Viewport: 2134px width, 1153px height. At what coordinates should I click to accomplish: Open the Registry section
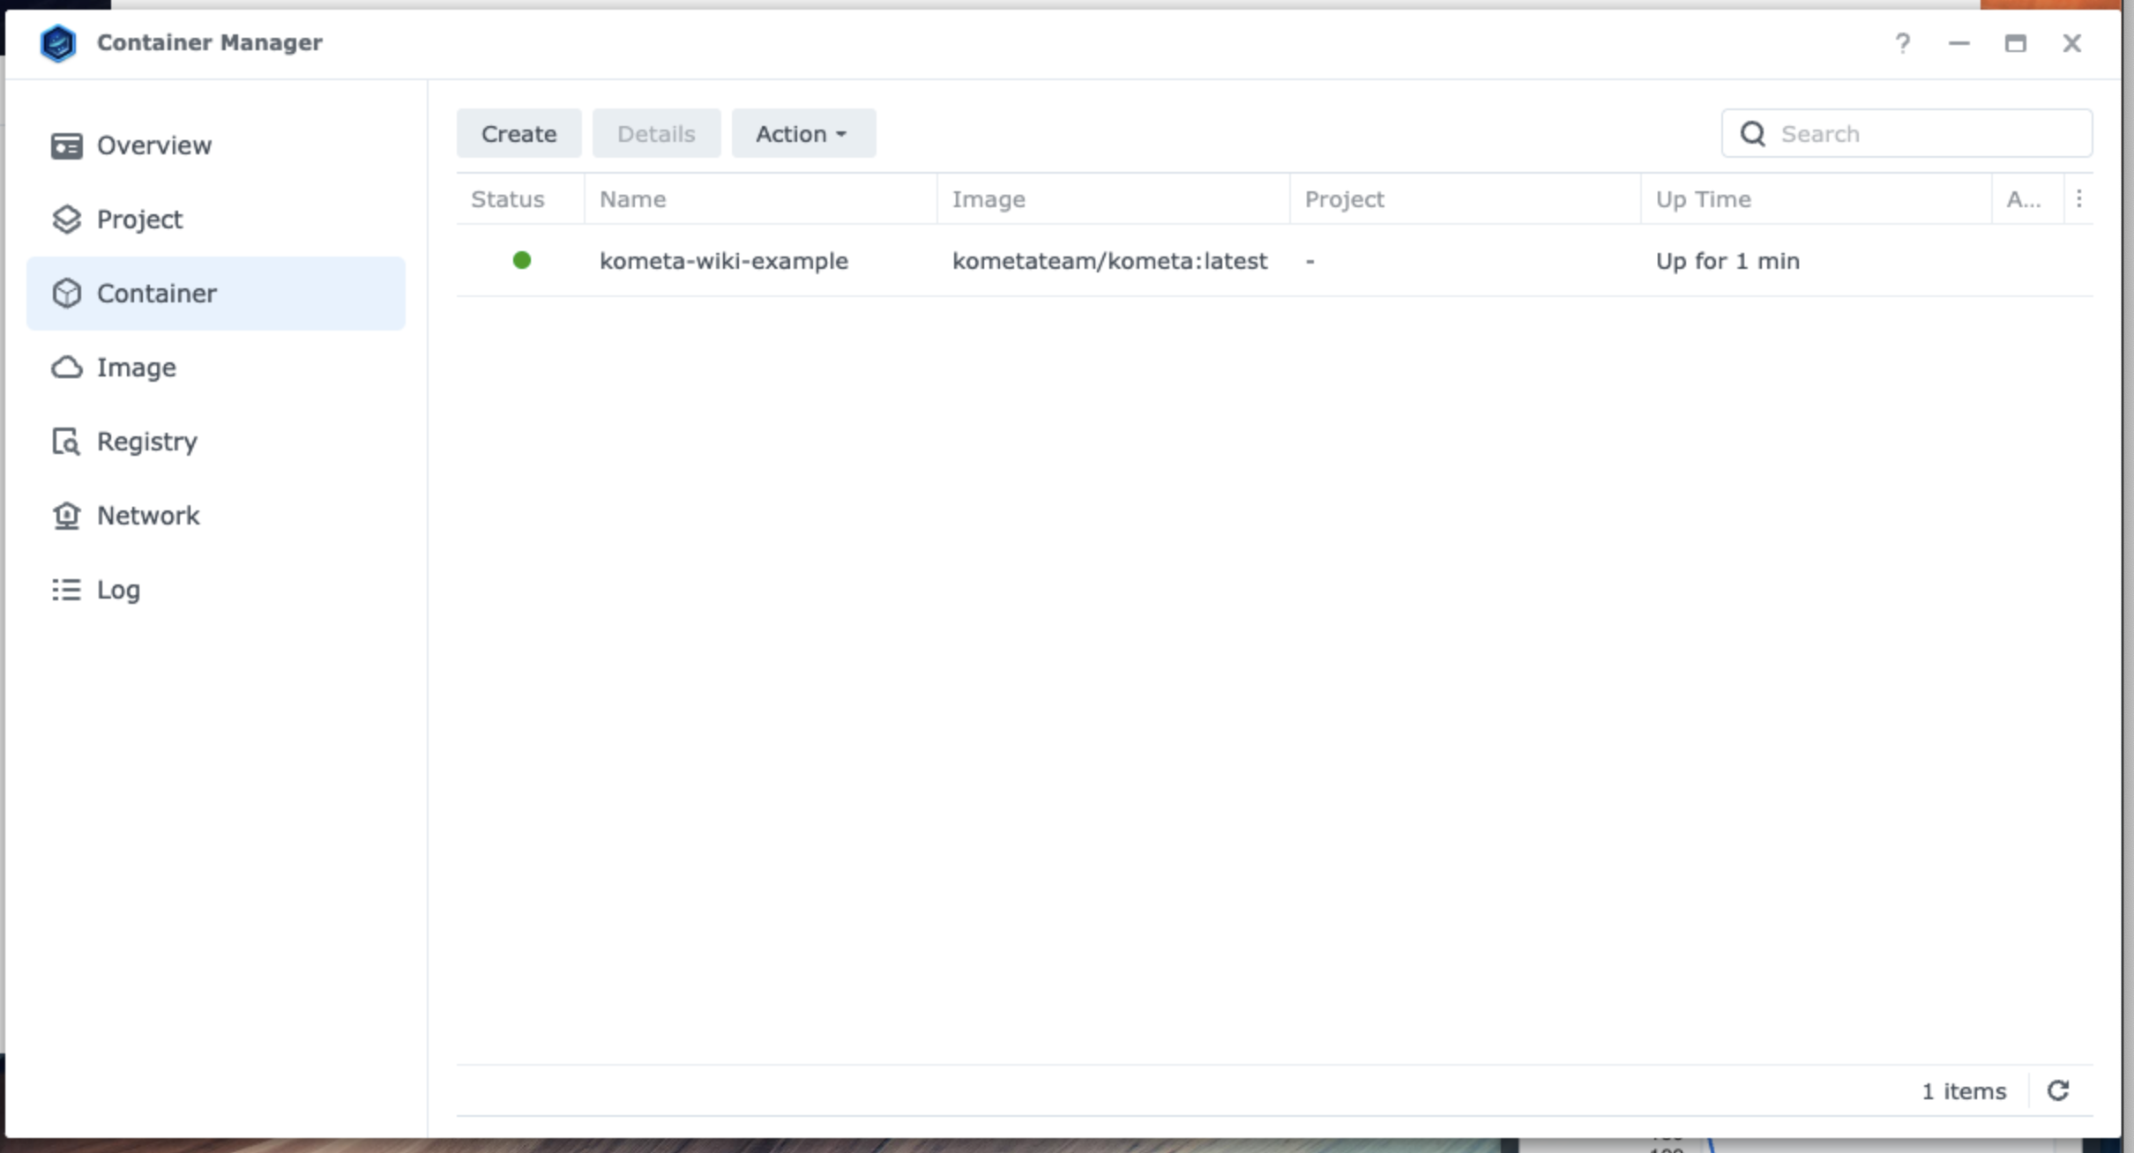(x=216, y=442)
